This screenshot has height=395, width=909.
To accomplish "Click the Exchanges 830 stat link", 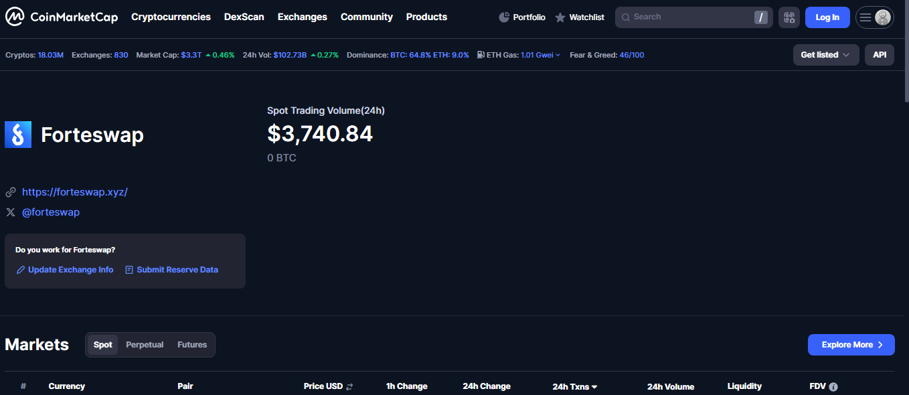I will [121, 55].
